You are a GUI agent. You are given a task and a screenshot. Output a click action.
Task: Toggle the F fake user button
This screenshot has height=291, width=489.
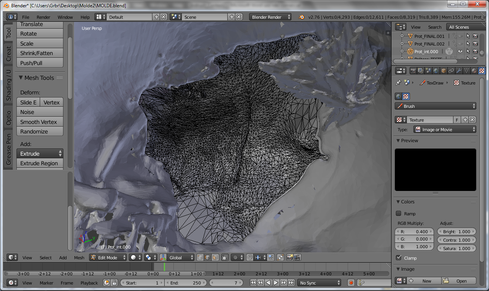[457, 120]
